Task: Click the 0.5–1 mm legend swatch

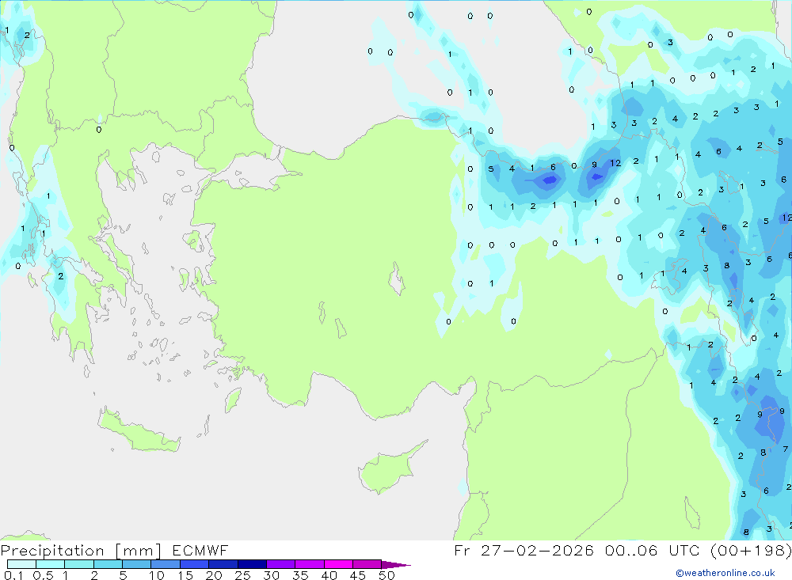Action: 50,564
